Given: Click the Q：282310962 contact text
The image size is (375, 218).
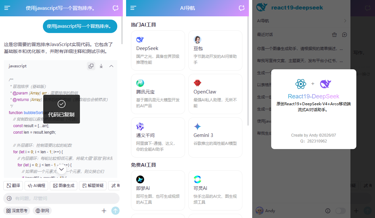Looking at the screenshot, I should coord(313,141).
